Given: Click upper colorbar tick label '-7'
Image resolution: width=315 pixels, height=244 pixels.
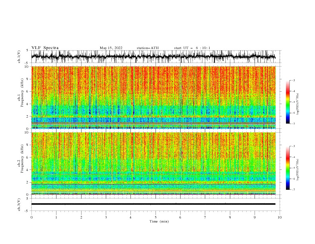Looking at the screenshot, I should [294, 124].
